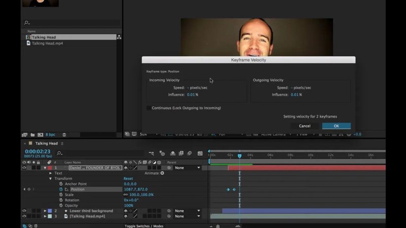This screenshot has height=228, width=406.
Task: Click Reset next to Transform
Action: tap(128, 179)
